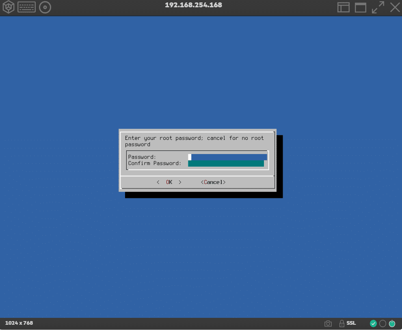Image resolution: width=402 pixels, height=330 pixels.
Task: Close the remote console session
Action: tap(395, 7)
